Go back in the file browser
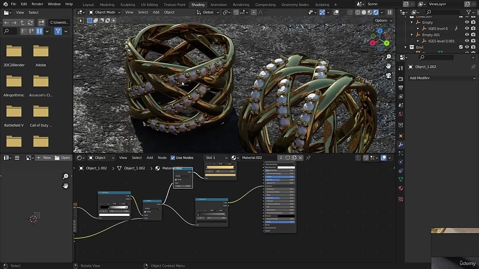 (x=6, y=22)
